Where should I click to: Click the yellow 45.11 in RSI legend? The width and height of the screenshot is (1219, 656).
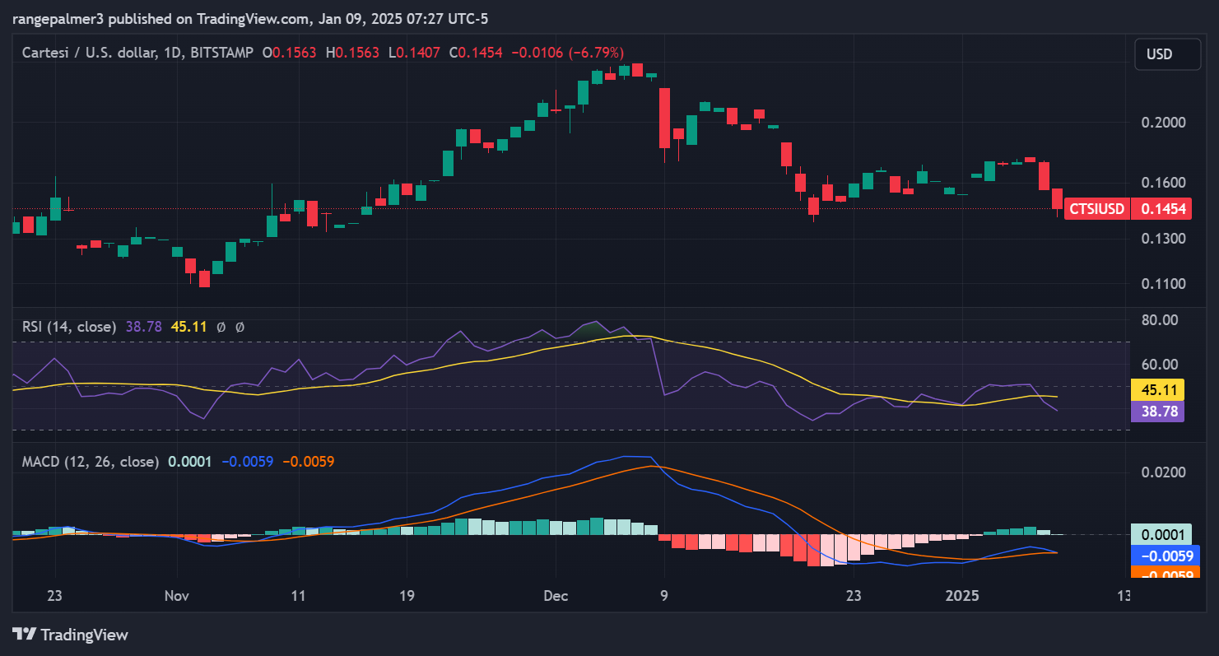(188, 327)
